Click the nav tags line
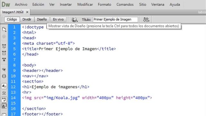206x116 pixels. pos(35,76)
